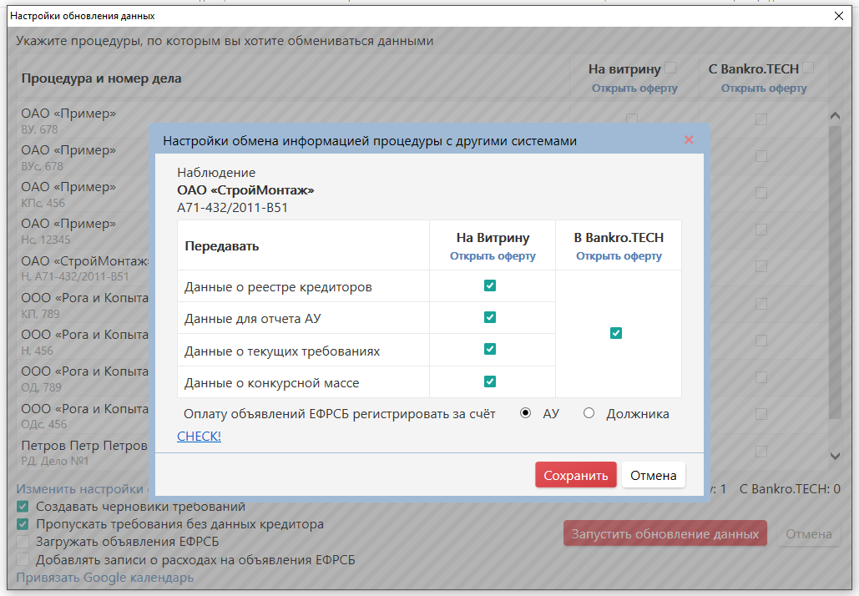This screenshot has width=859, height=596.
Task: Click the 'CHECK!' link
Action: tap(199, 436)
